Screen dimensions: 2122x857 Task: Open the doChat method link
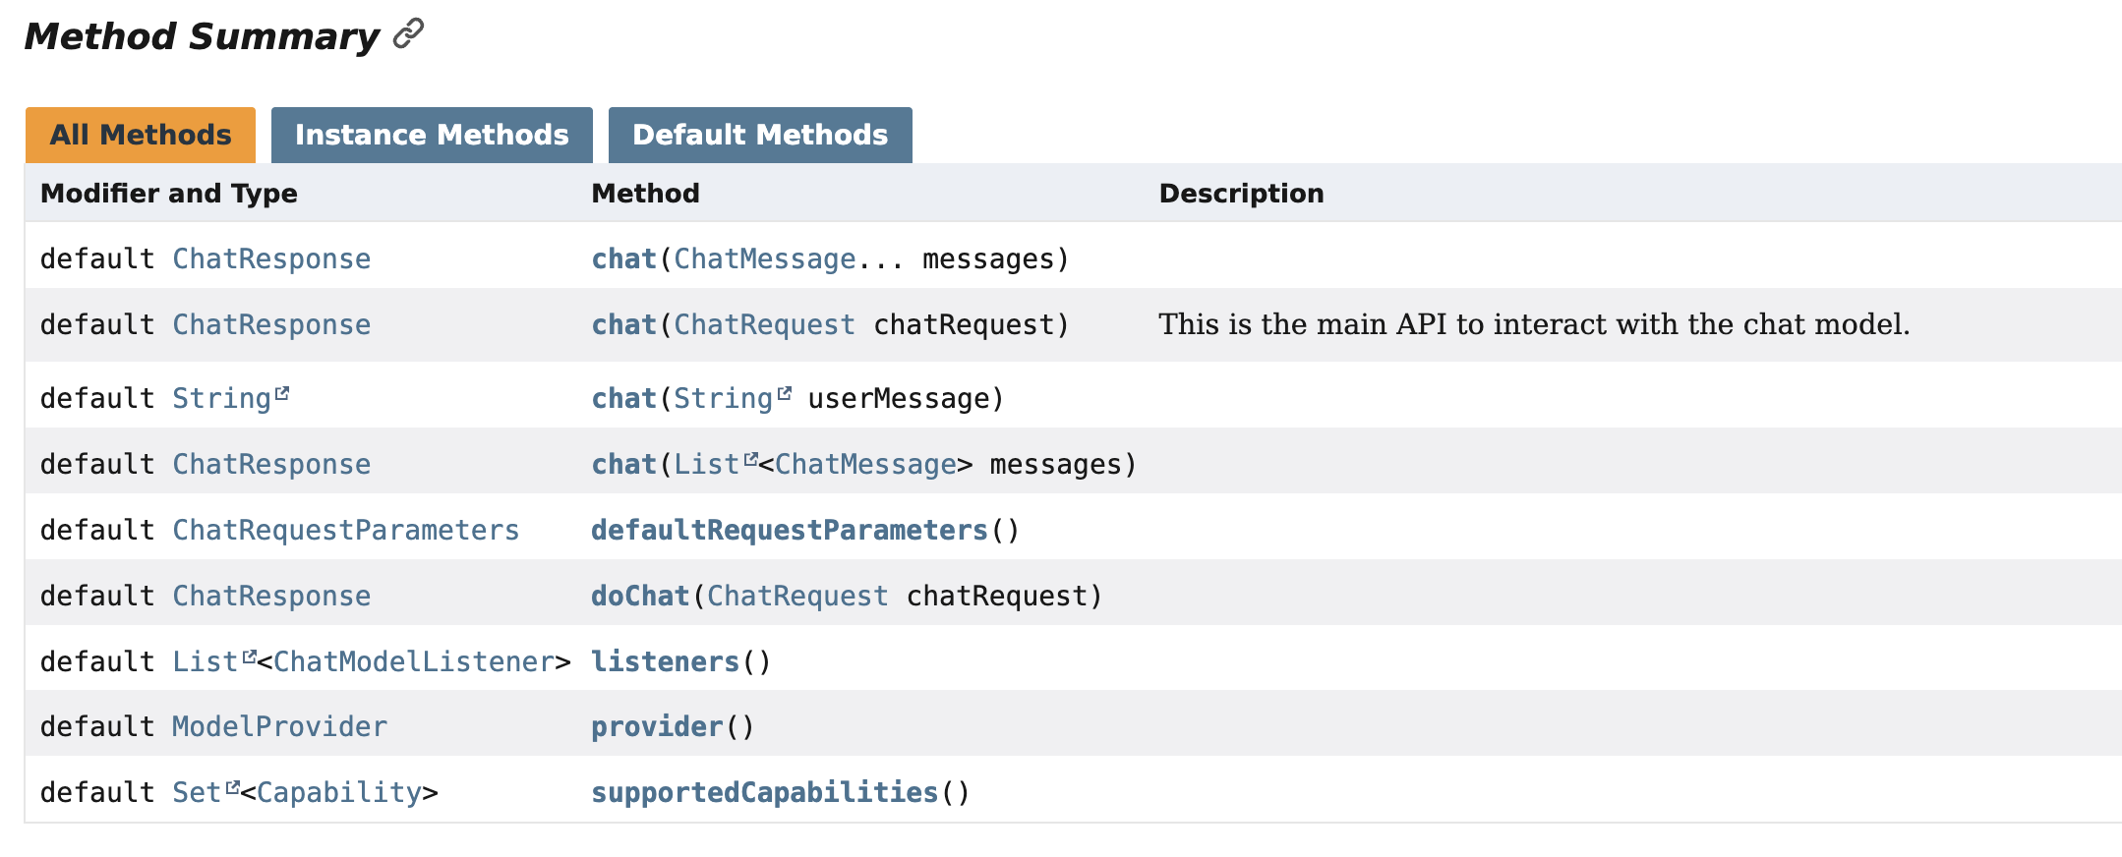click(x=640, y=597)
